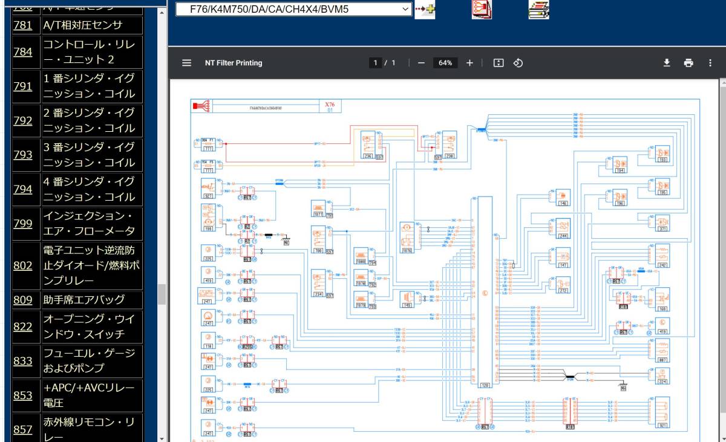Viewport: 726px width, 442px height.
Task: Open the PDF more actions menu
Action: coord(710,63)
